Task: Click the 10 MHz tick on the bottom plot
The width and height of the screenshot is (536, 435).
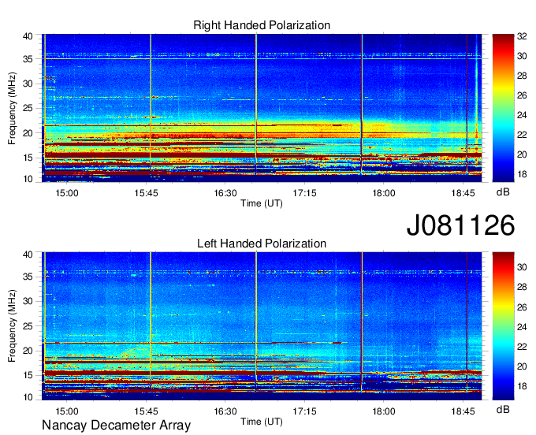Action: pos(28,397)
